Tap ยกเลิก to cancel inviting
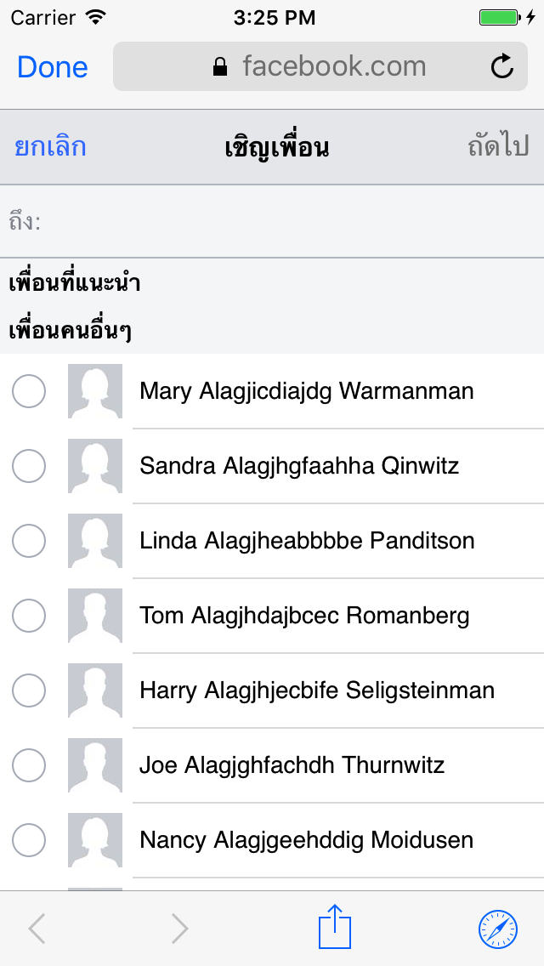This screenshot has height=966, width=544. (50, 147)
